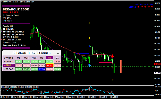161x99 pixels.
Task: Click the 3 Oct 08:00 date label
Action: [x=92, y=97]
